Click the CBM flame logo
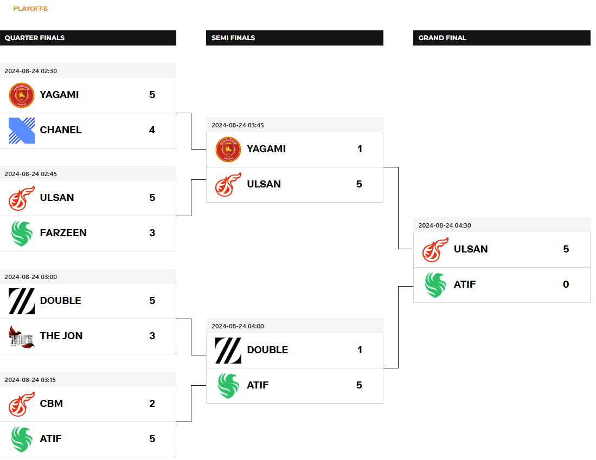 (22, 404)
